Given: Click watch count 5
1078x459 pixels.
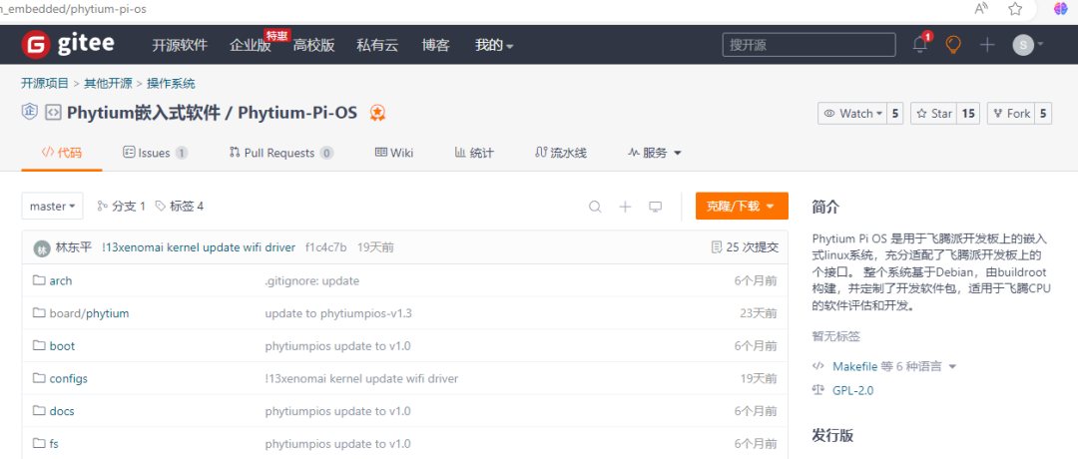Looking at the screenshot, I should [895, 114].
